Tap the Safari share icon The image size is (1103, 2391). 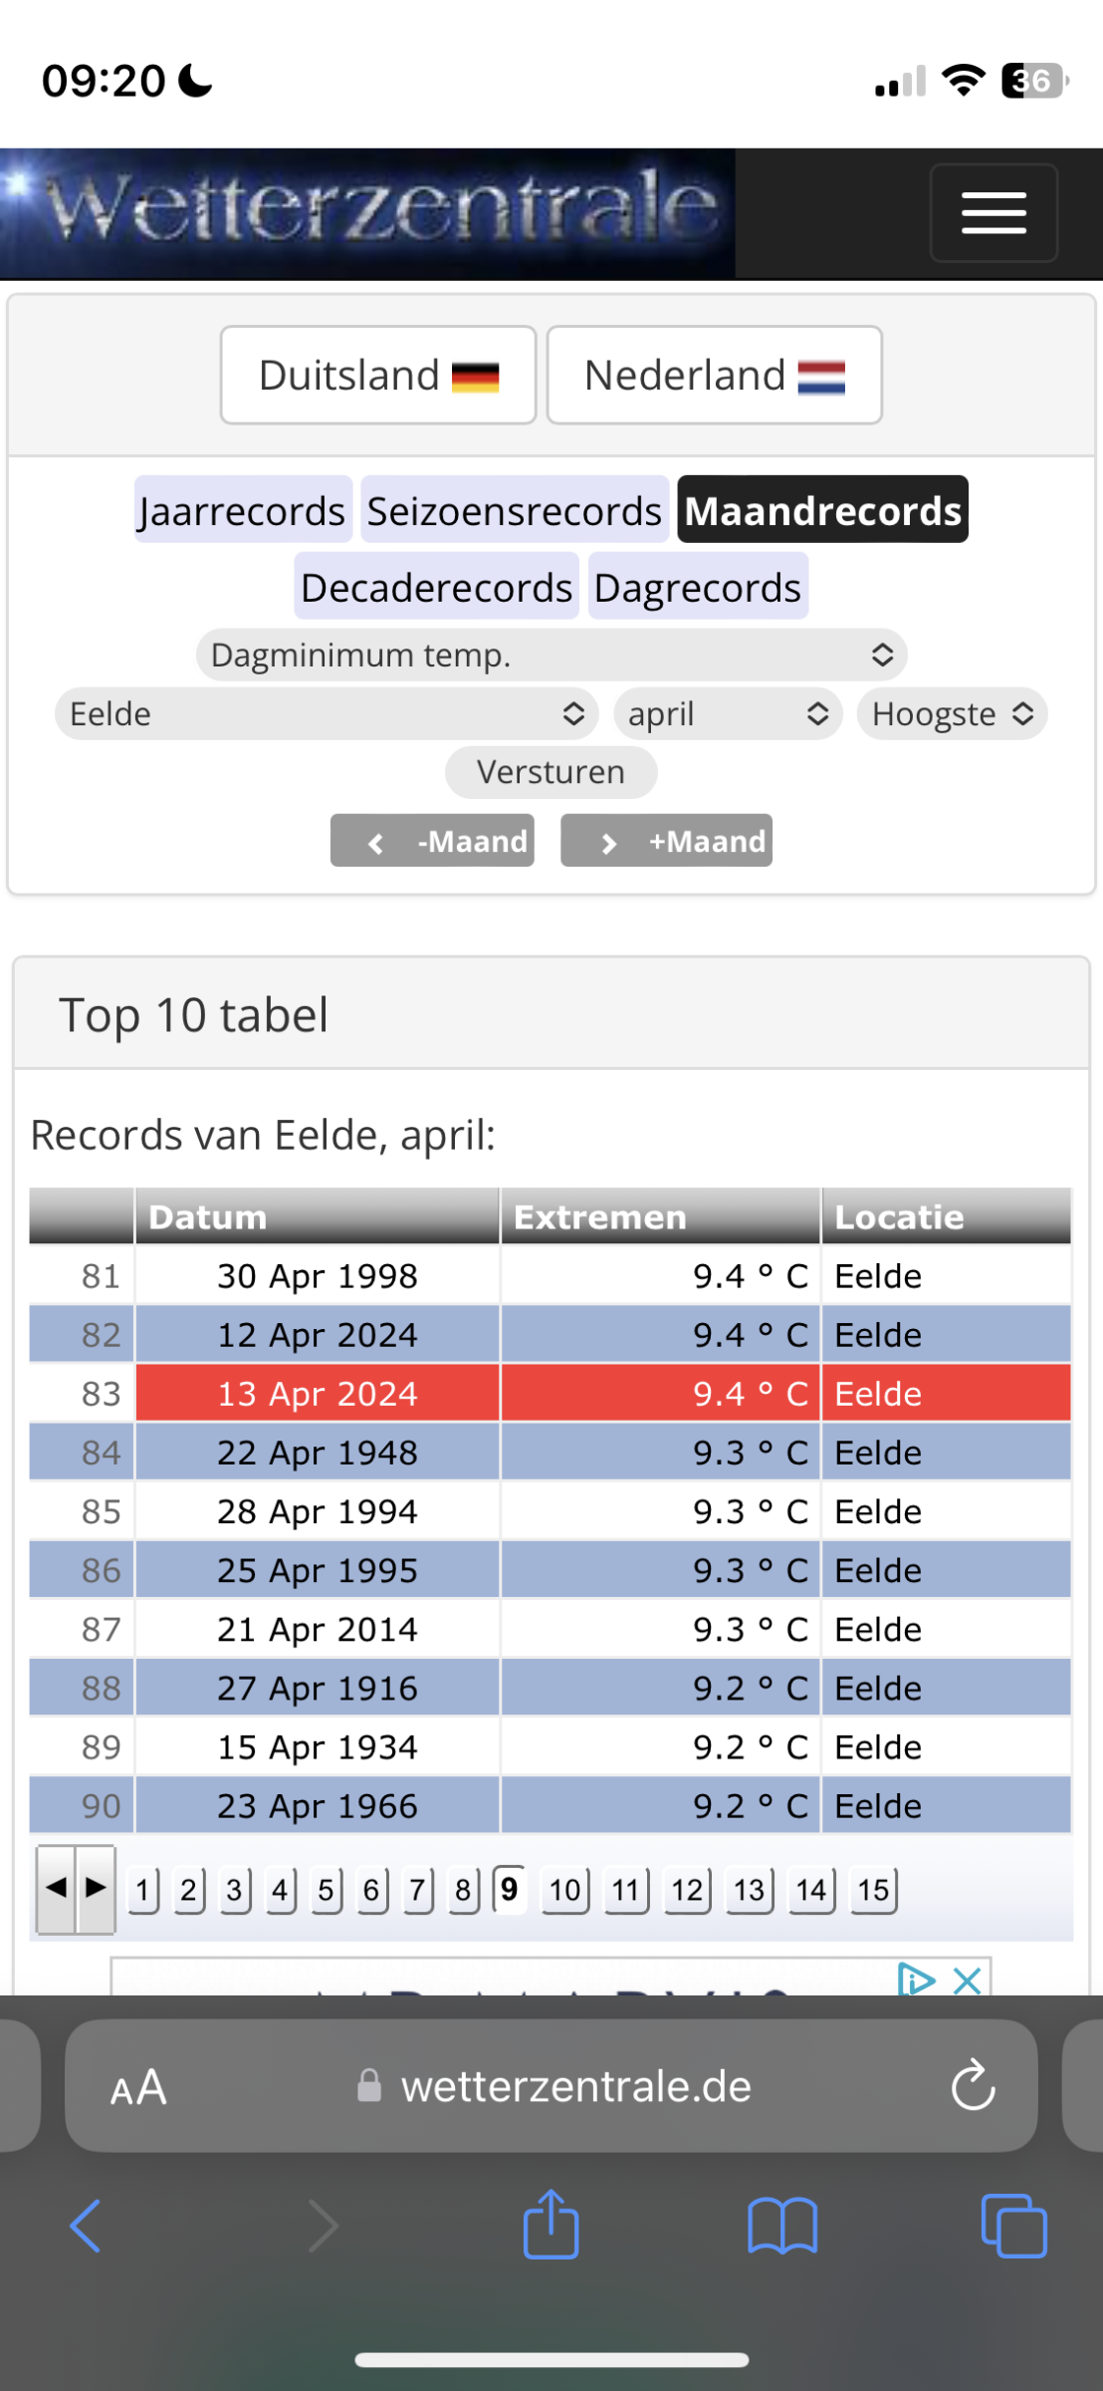(x=551, y=2224)
